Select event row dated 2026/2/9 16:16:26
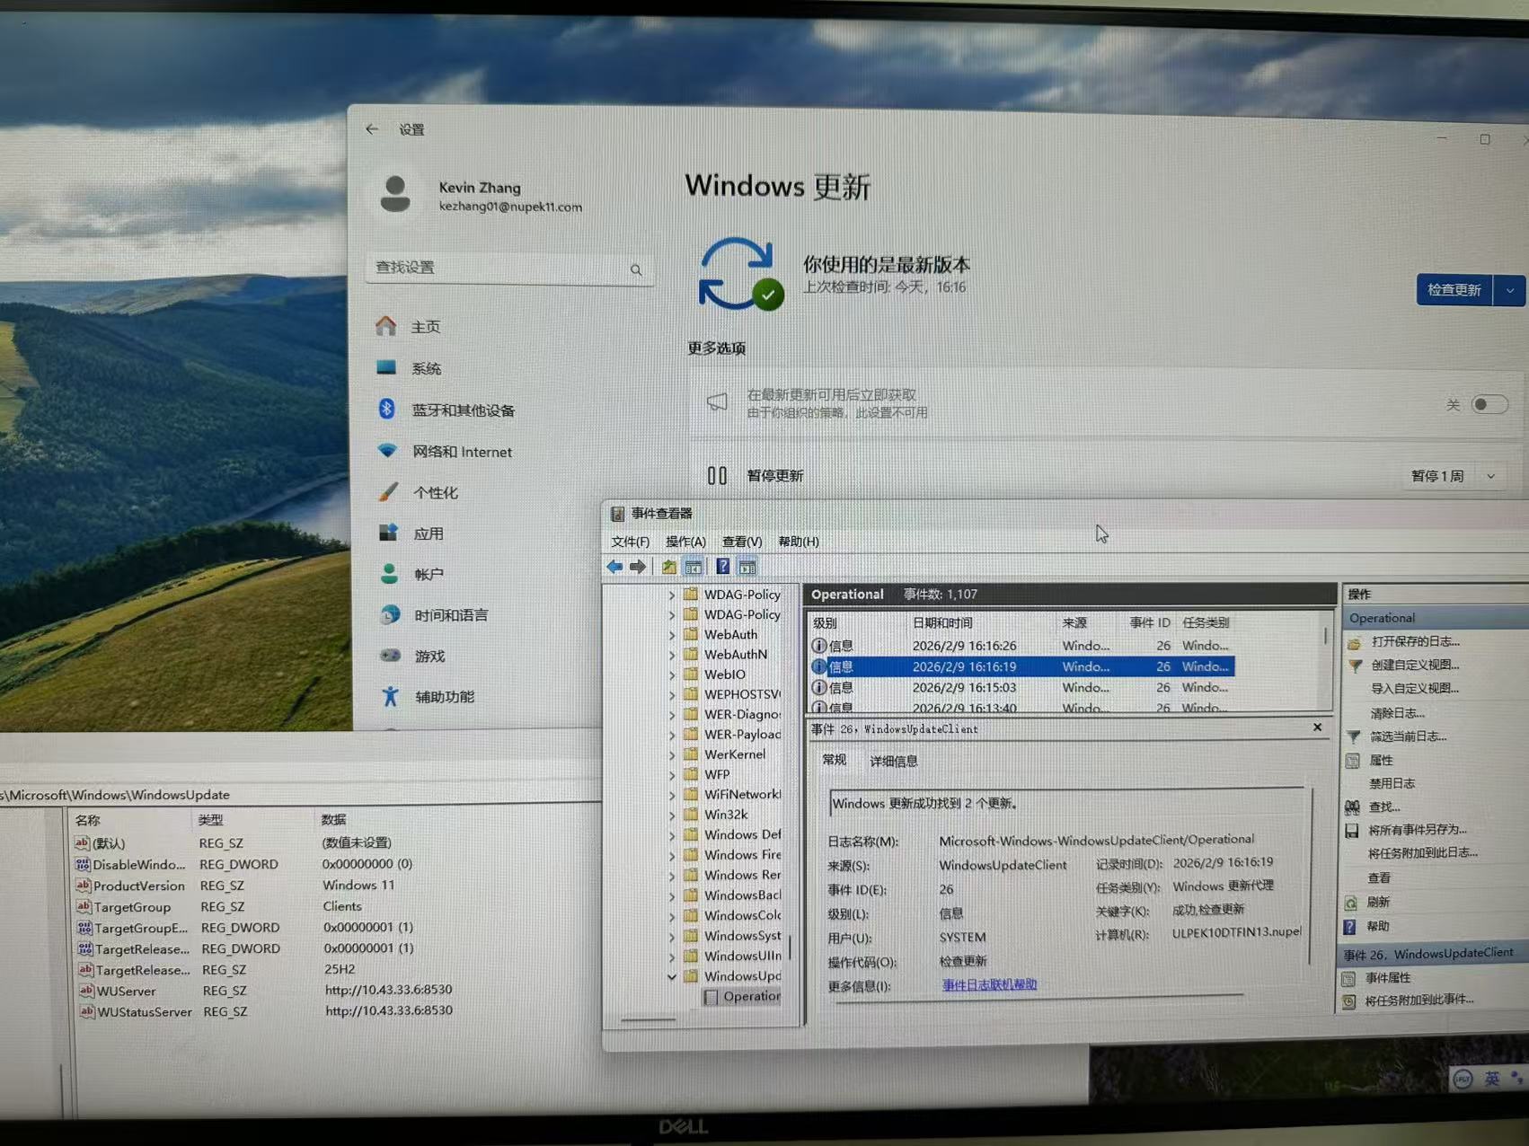 pyautogui.click(x=1021, y=645)
